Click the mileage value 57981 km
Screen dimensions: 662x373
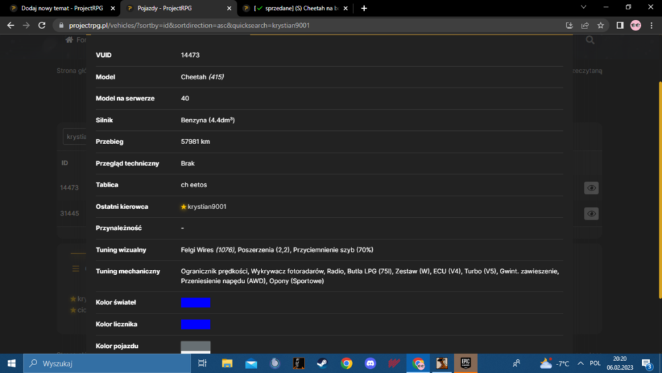(x=195, y=142)
